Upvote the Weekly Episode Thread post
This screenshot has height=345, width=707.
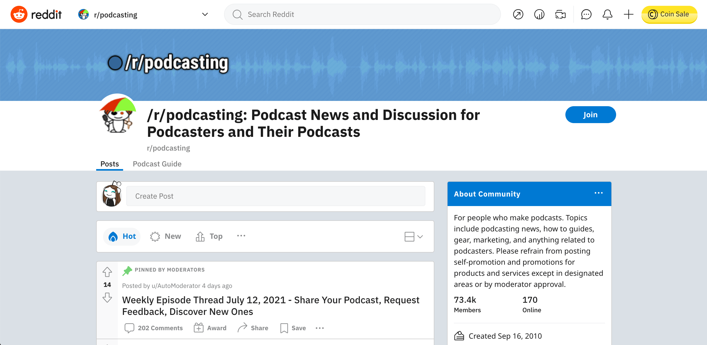107,272
